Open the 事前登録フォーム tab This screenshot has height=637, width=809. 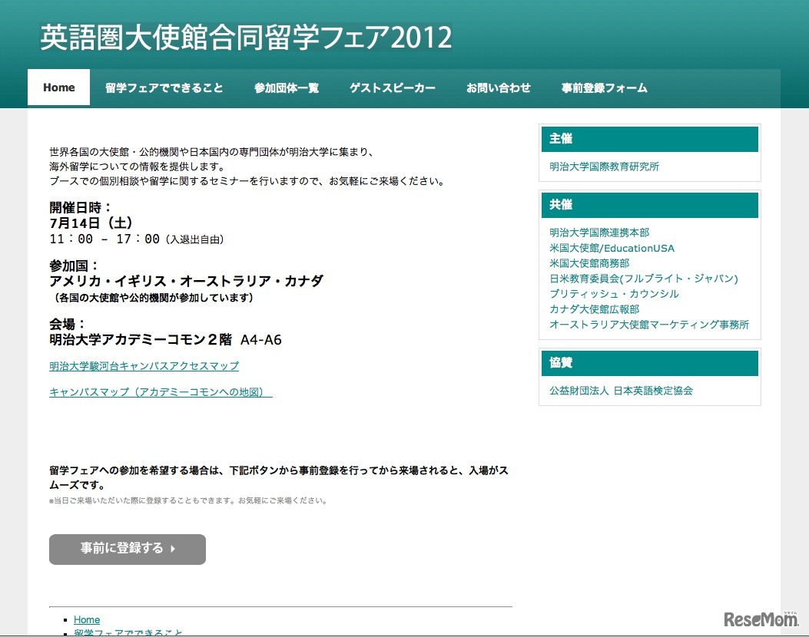point(605,87)
